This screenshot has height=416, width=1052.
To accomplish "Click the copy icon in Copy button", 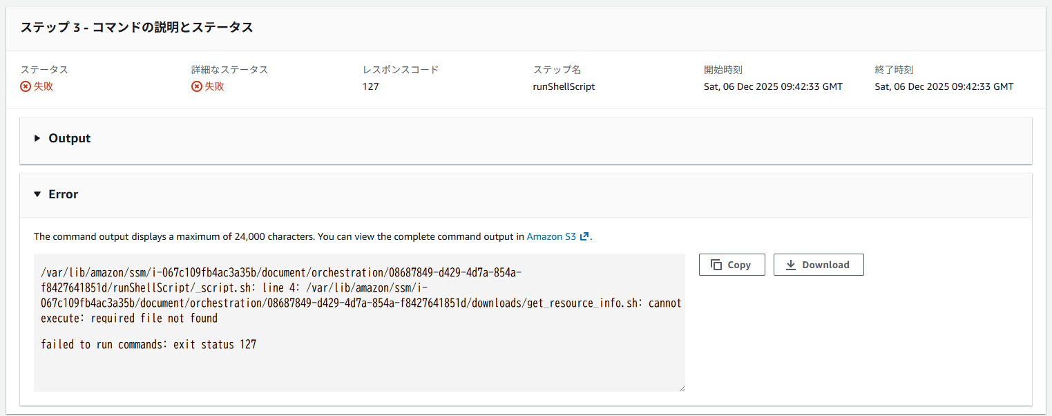I will pyautogui.click(x=716, y=265).
